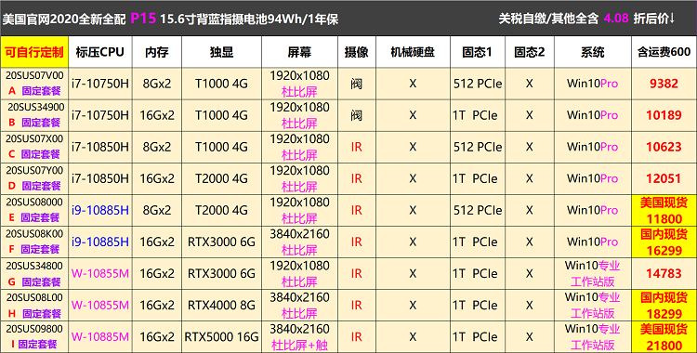Click the price 10189
Viewport: 697px width, 353px height.
point(664,115)
